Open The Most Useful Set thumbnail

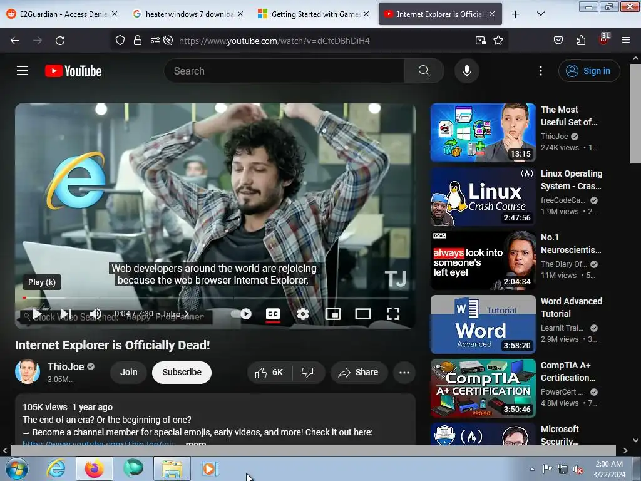483,133
